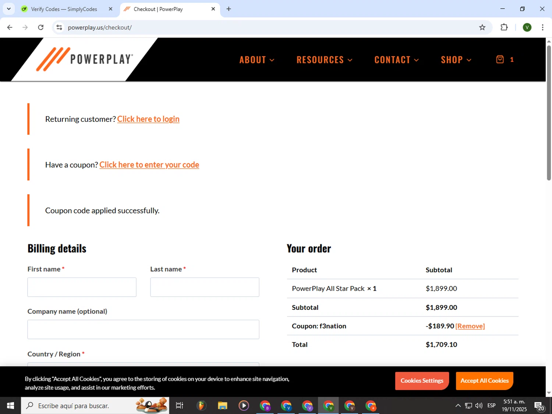Screen dimensions: 552x414
Task: Open a new browser tab
Action: [x=229, y=9]
